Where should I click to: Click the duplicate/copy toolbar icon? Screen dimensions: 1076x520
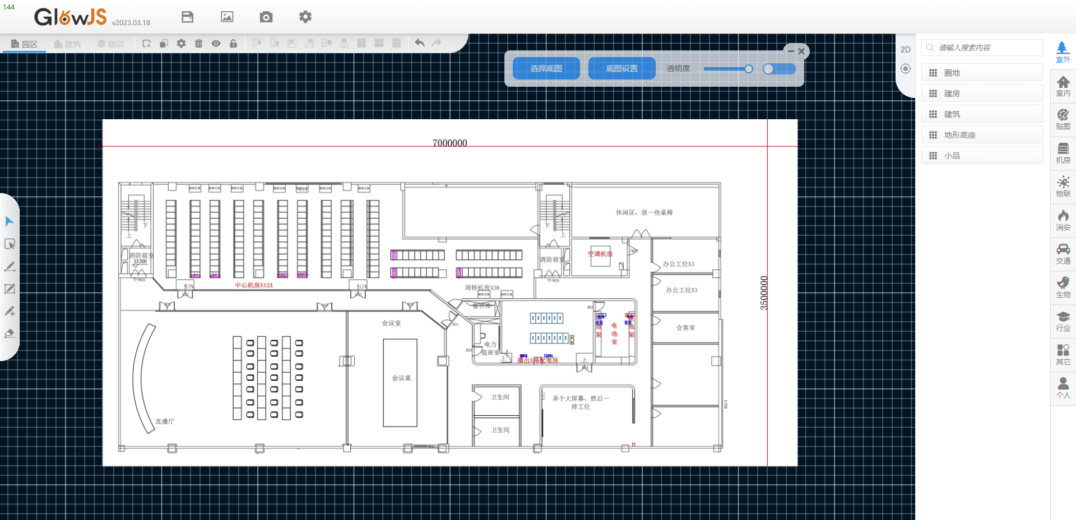click(x=164, y=43)
